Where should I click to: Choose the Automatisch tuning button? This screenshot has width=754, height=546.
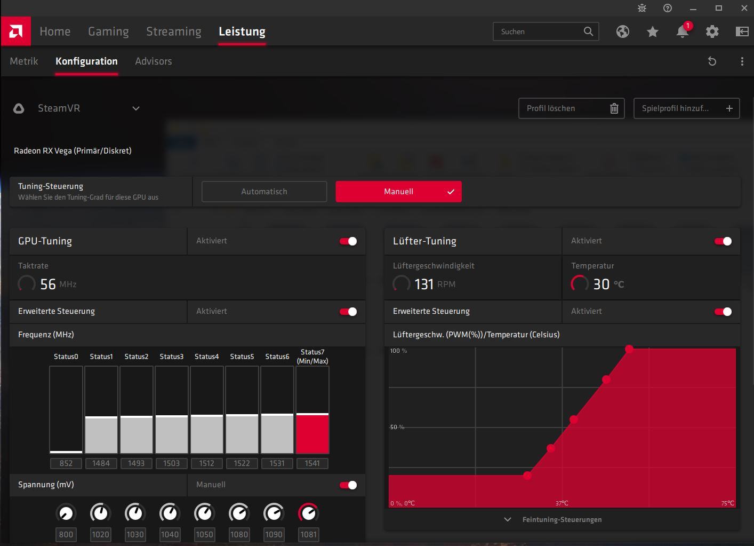(x=264, y=192)
